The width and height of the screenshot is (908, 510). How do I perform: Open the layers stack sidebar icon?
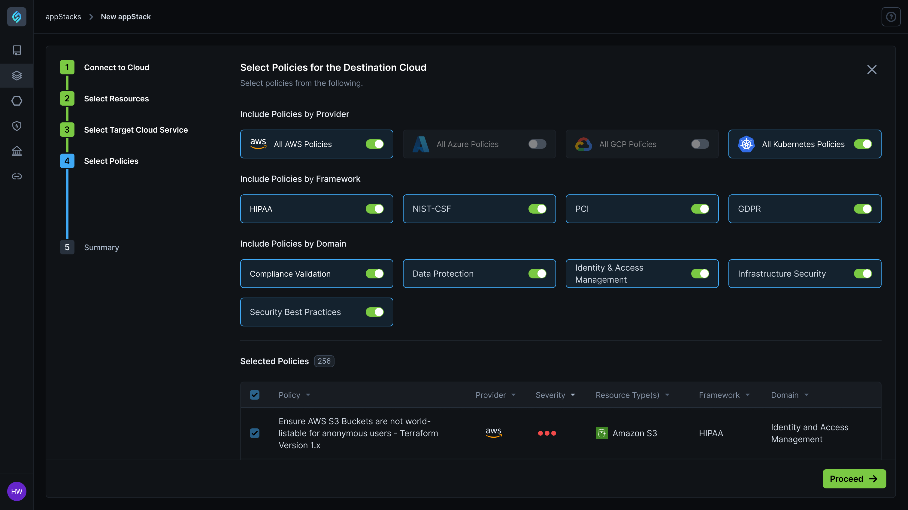(17, 75)
